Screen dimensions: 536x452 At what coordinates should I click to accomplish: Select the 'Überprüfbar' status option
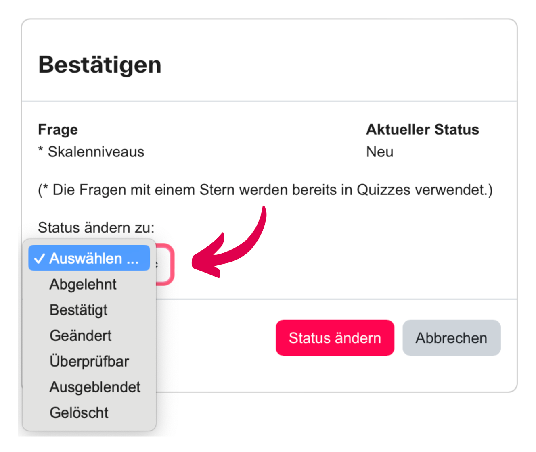89,361
